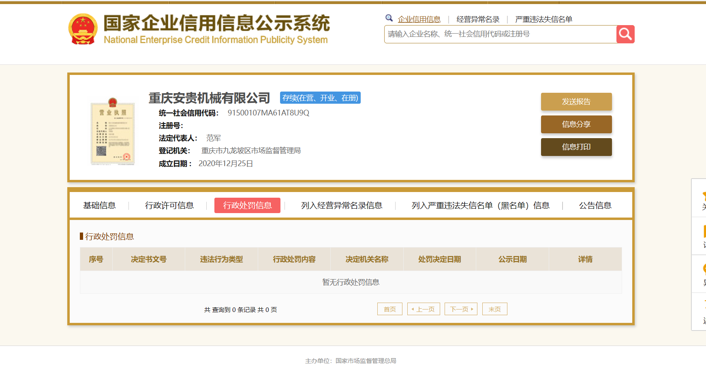Select the 企业信用信息 search category

(x=419, y=19)
